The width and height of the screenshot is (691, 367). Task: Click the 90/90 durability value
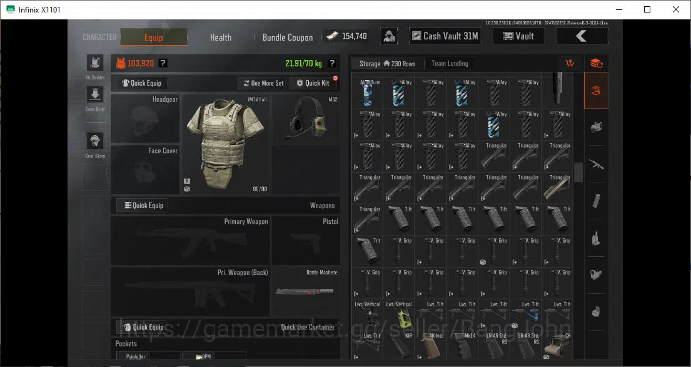260,189
